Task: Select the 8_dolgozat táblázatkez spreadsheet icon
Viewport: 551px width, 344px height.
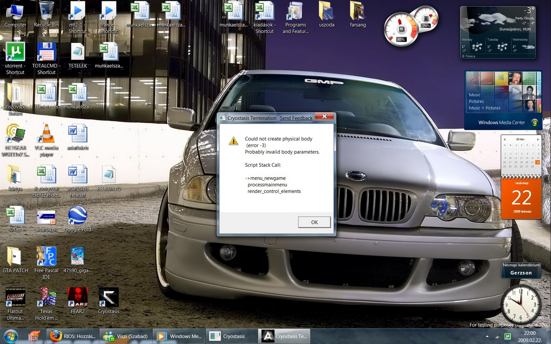Action: [x=46, y=181]
